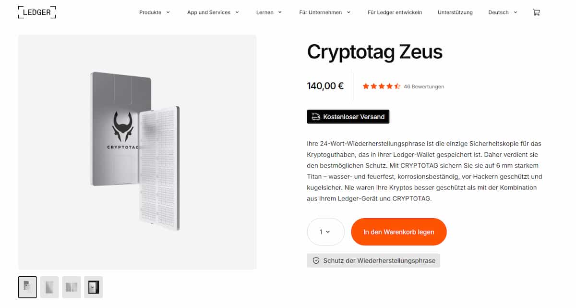Click the Unterstützung link

pos(455,12)
